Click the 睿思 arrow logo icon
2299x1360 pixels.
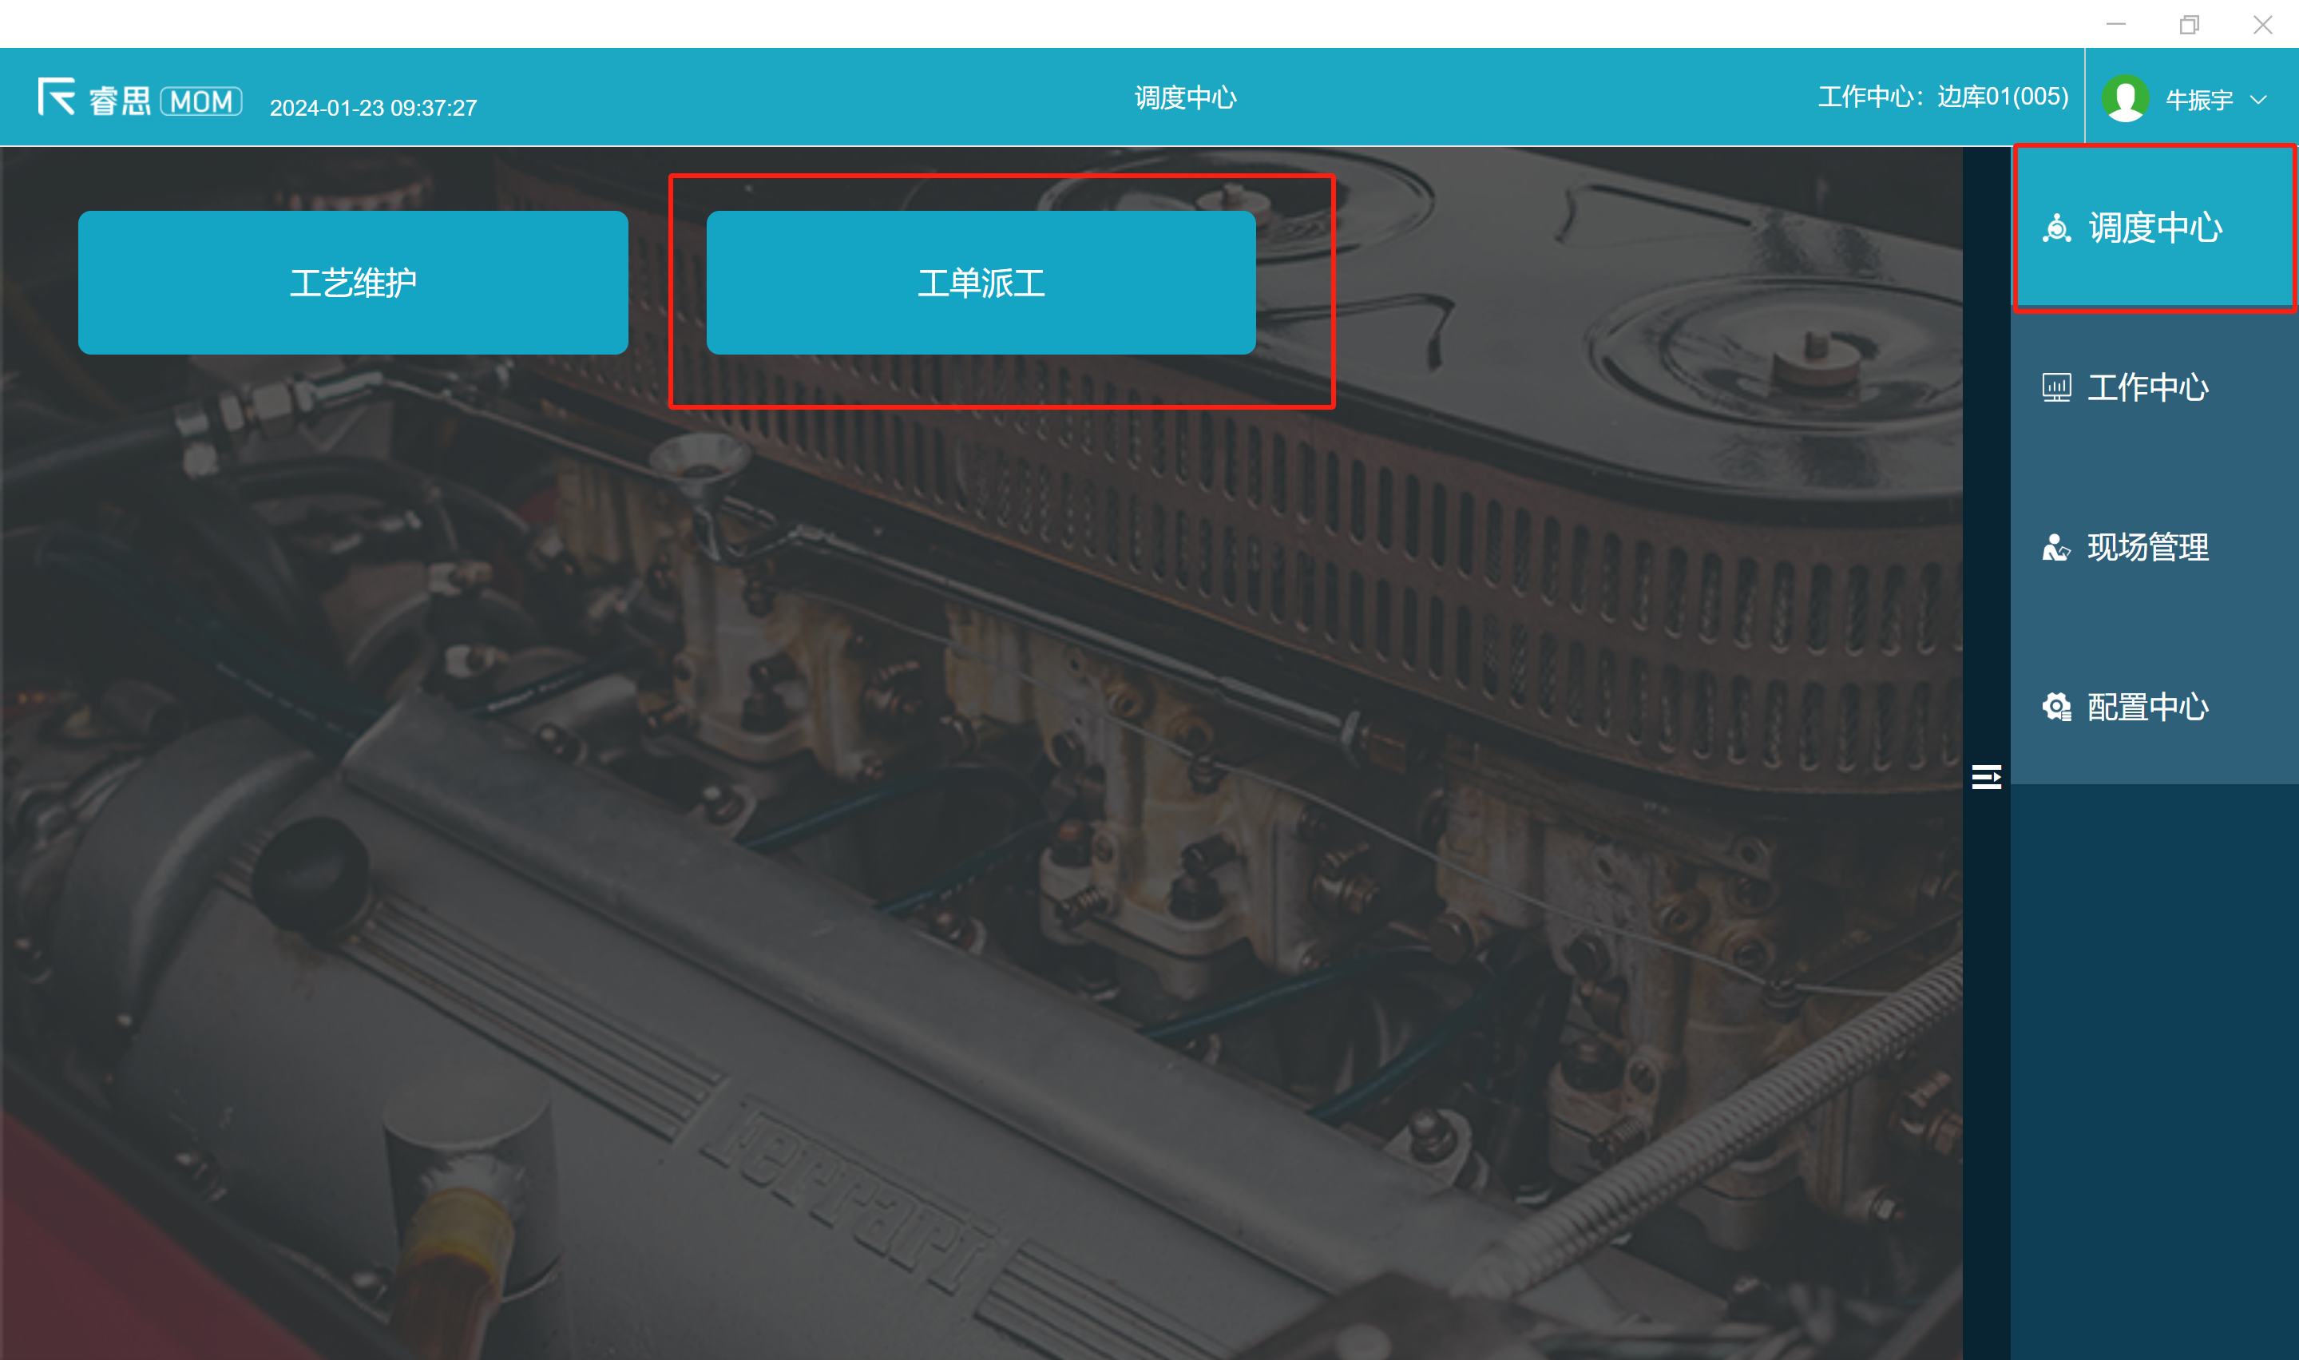coord(56,96)
